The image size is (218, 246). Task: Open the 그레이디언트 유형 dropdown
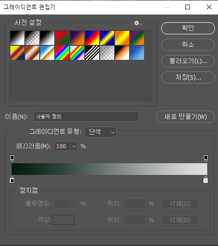(100, 132)
